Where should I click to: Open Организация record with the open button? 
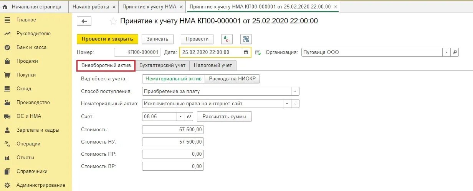[455, 52]
